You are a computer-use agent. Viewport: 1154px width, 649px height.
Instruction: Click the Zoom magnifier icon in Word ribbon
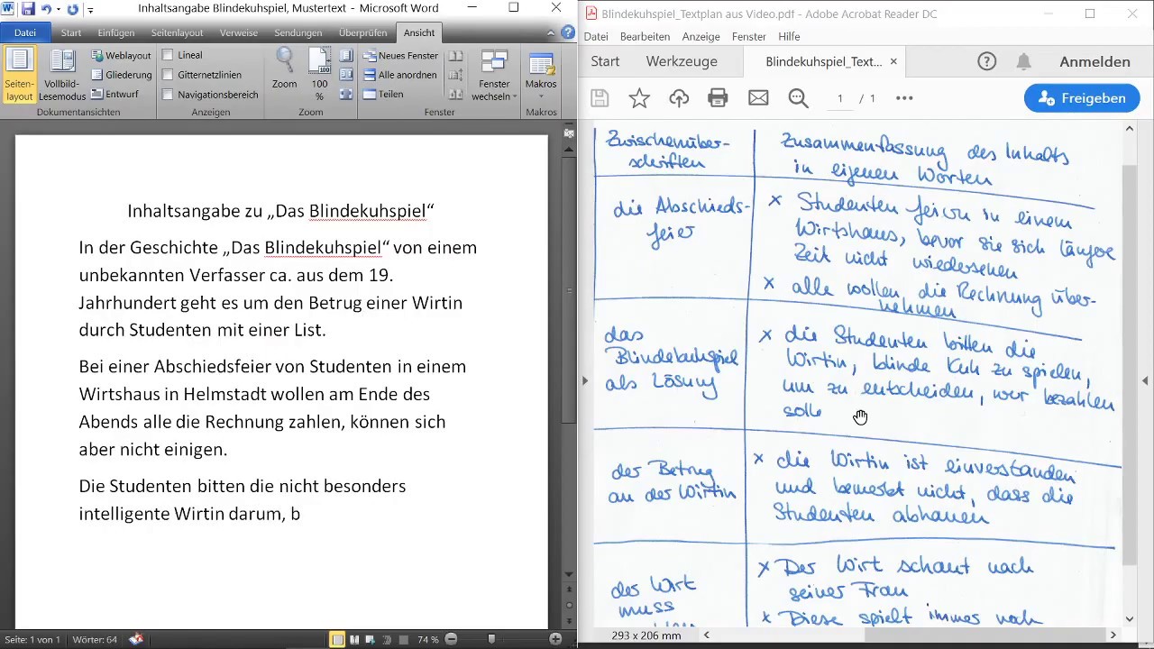tap(285, 63)
